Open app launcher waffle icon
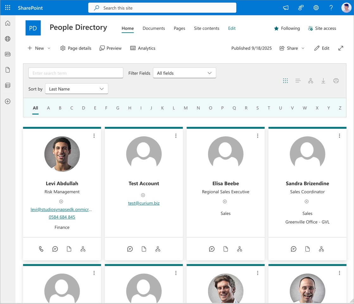This screenshot has height=304, width=354. (8, 8)
